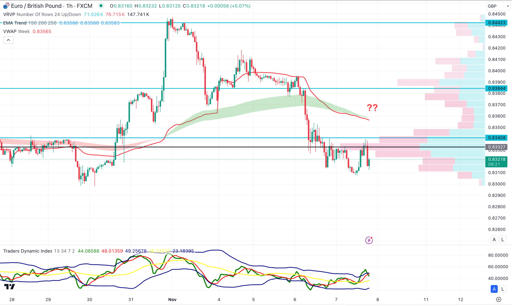Click the Nov date on time axis
This screenshot has height=306, width=512.
[172, 300]
